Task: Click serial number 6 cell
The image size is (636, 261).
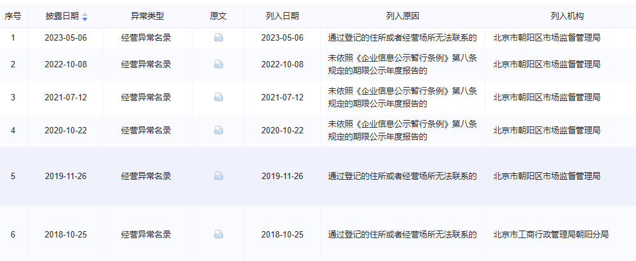Action: pos(13,235)
